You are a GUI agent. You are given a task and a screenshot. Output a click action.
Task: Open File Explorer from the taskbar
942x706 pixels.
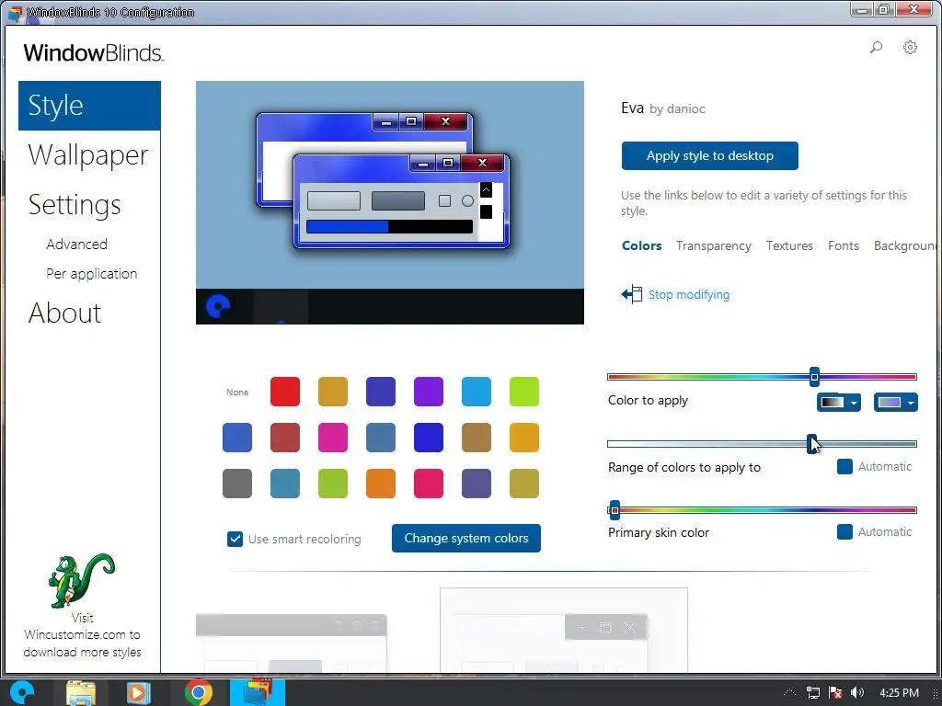[x=81, y=693]
